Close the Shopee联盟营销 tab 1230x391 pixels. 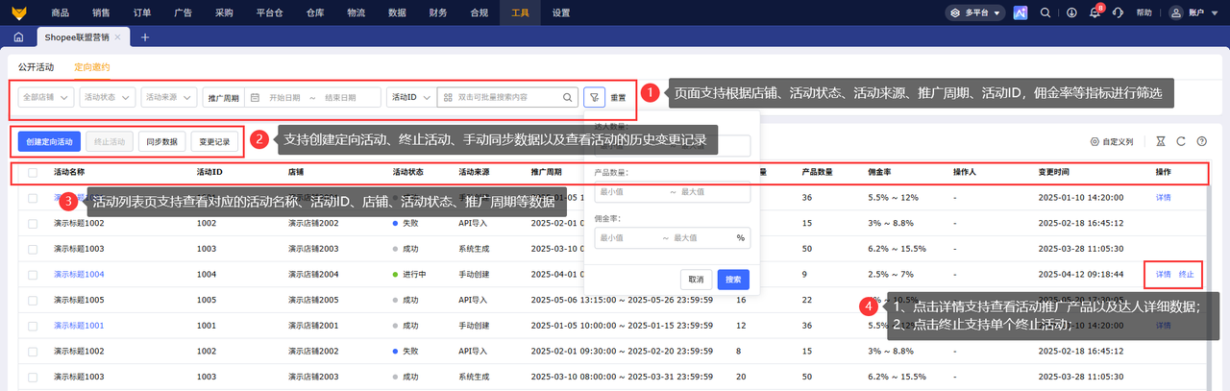click(117, 37)
